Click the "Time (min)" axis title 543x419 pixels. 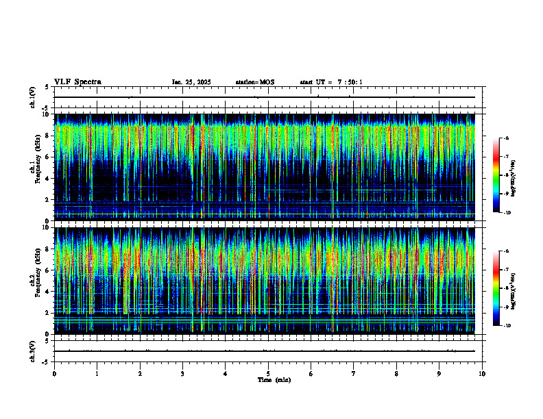tap(274, 380)
